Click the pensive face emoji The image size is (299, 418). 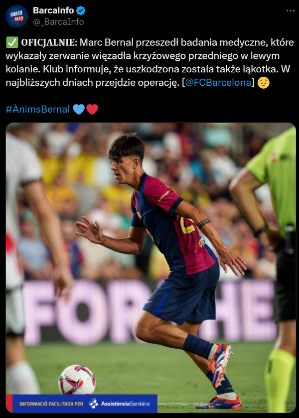(264, 83)
